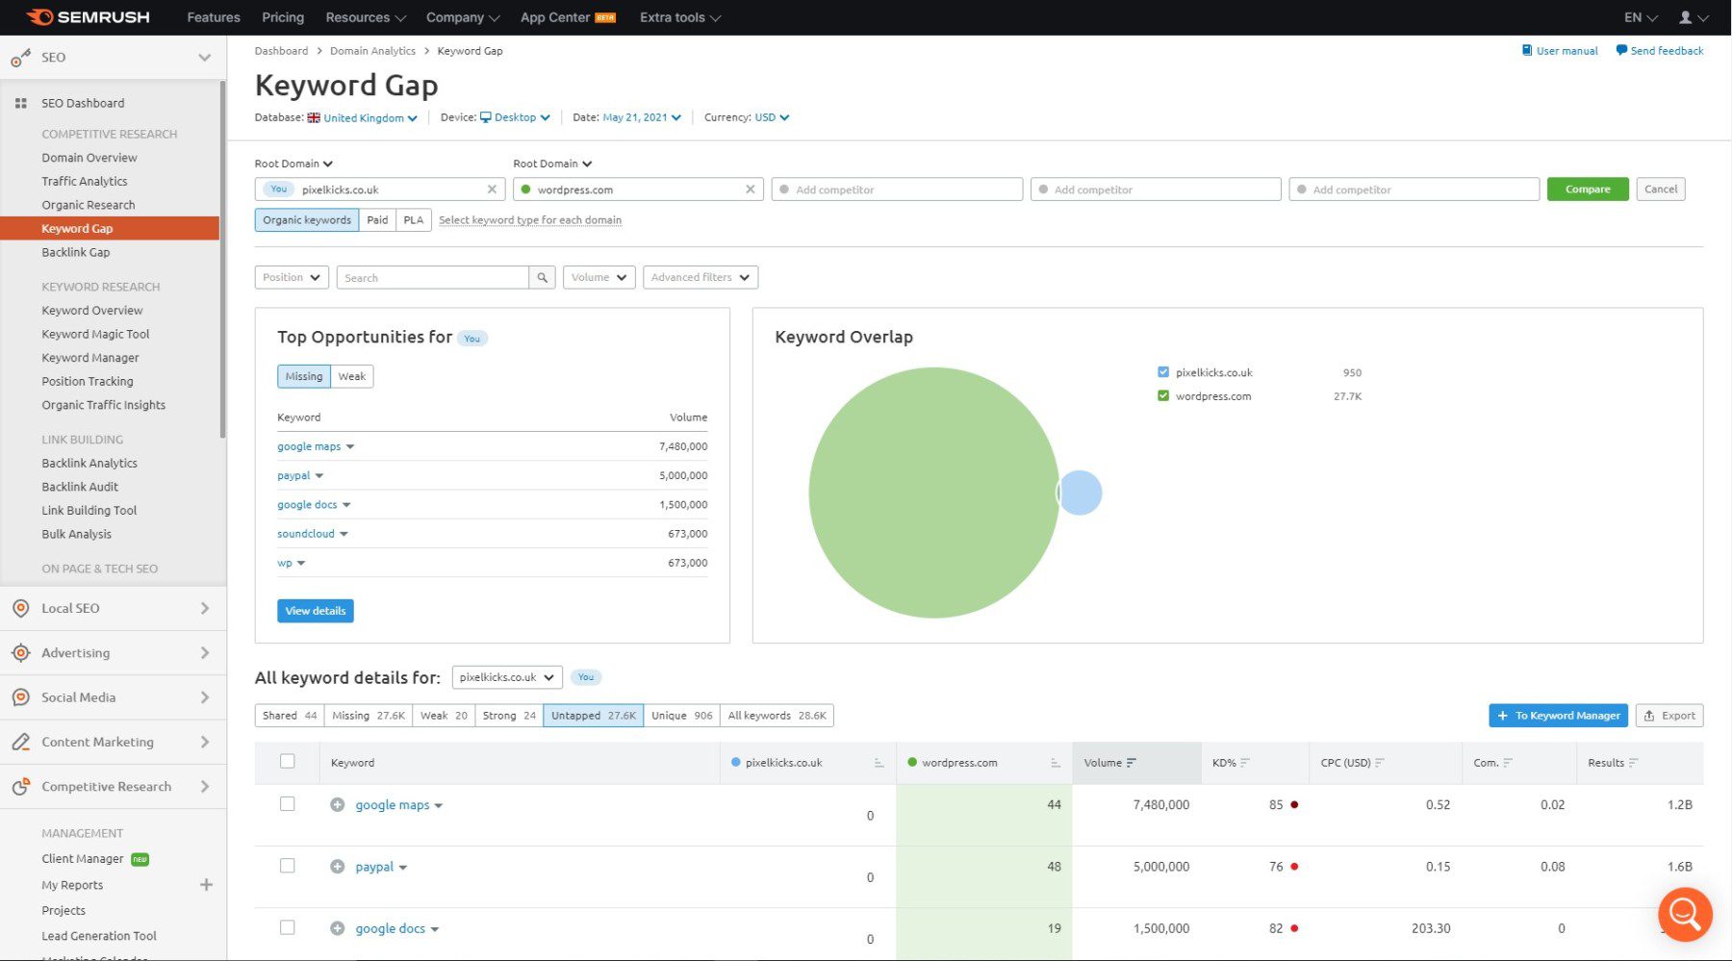1732x961 pixels.
Task: Open the May 21, 2021 date dropdown
Action: [x=642, y=117]
